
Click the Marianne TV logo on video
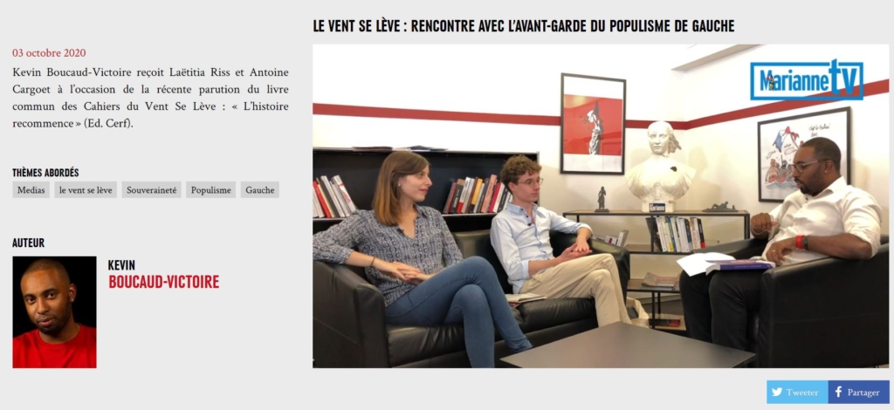coord(806,80)
